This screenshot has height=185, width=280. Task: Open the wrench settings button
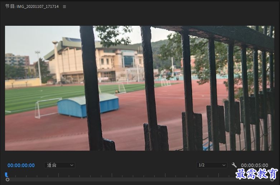click(x=234, y=165)
